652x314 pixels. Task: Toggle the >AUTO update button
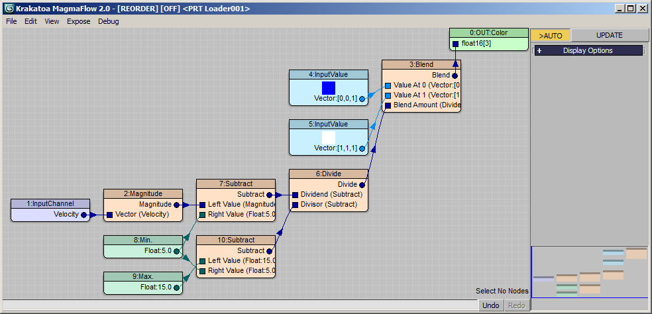coord(551,35)
